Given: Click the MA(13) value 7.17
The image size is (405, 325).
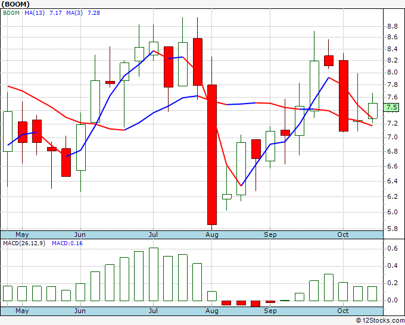Looking at the screenshot, I should click(55, 13).
